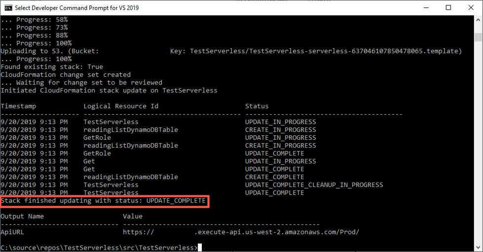This screenshot has width=483, height=252.
Task: Maximize the Developer Command Prompt window
Action: (448, 8)
